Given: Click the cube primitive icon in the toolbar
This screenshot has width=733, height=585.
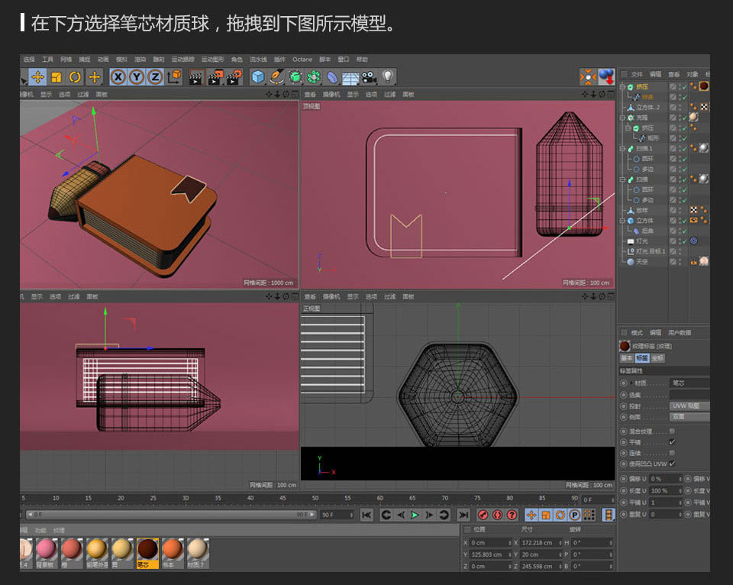Looking at the screenshot, I should pos(257,76).
